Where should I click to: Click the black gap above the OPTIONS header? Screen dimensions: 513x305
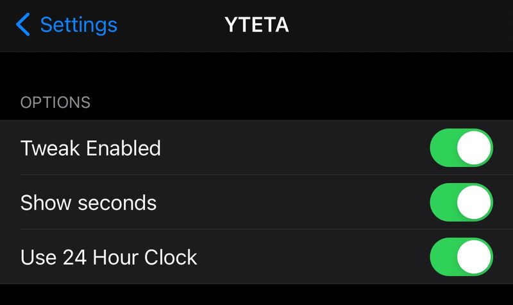pos(256,72)
